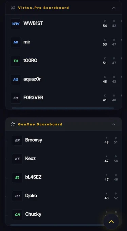The image size is (127, 231).
Task: Click the DJ avatar badge for Djoko
Action: click(x=17, y=196)
